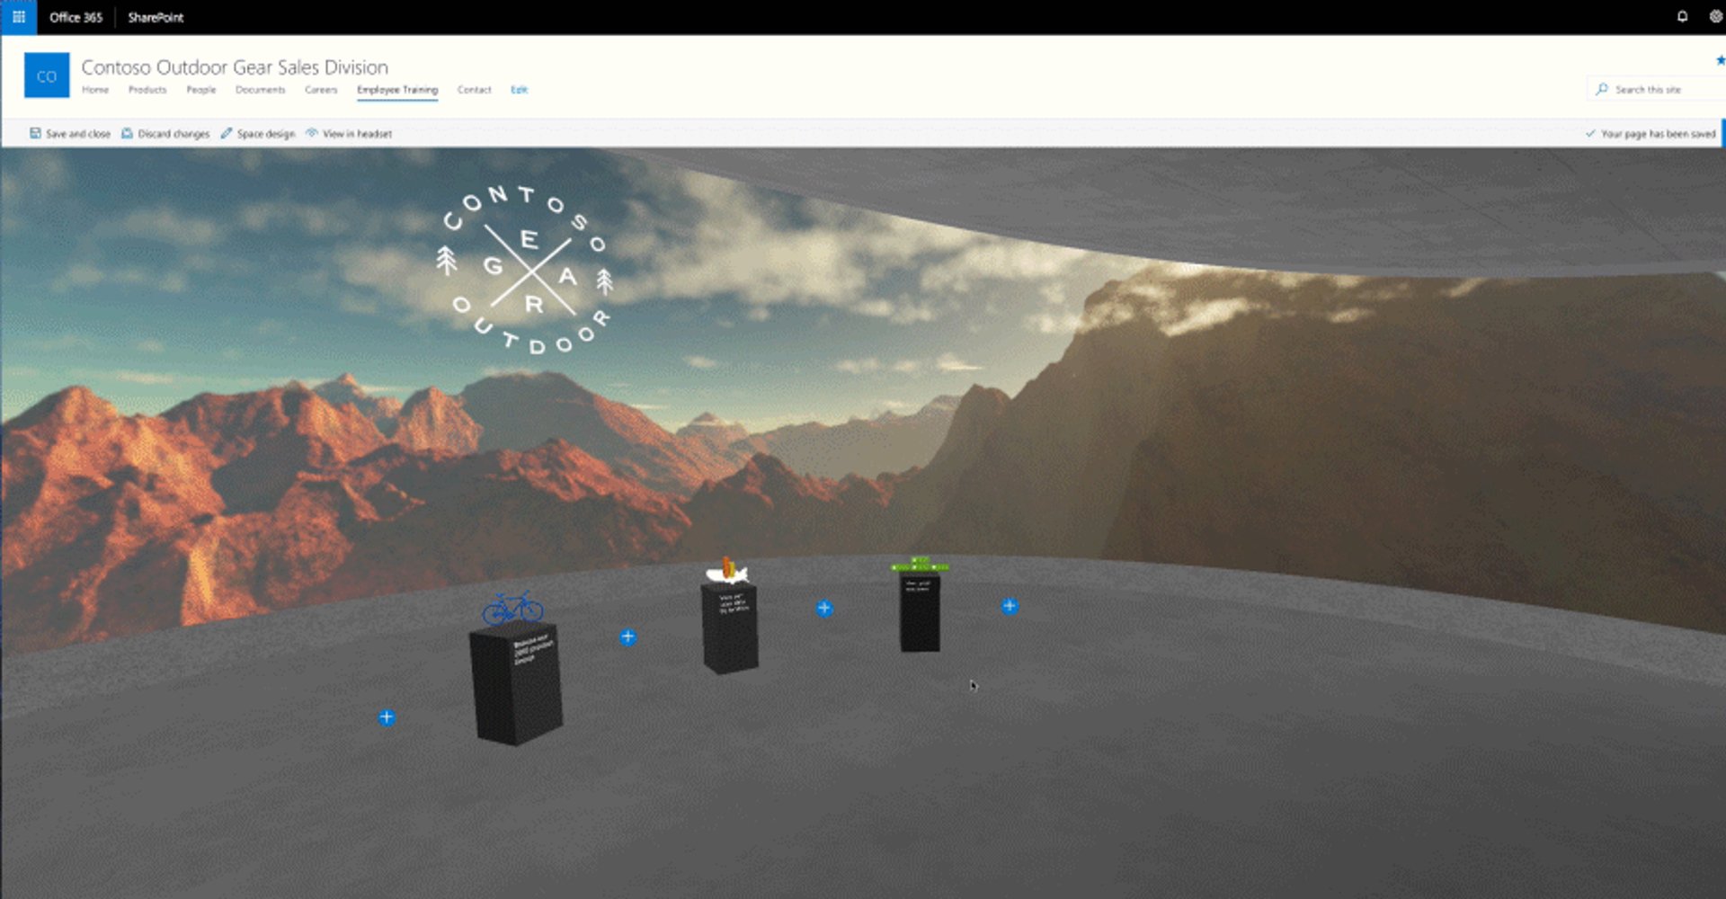Select the blue bicycle 3D model
Screen dimensions: 1726x899
512,609
